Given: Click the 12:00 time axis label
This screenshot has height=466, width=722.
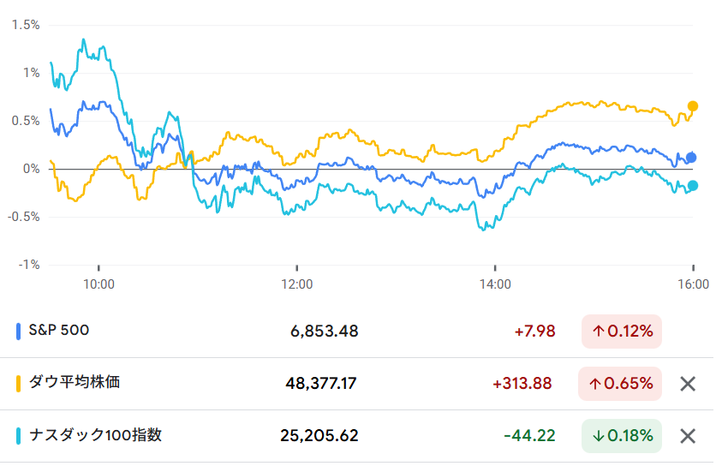Looking at the screenshot, I should point(296,283).
